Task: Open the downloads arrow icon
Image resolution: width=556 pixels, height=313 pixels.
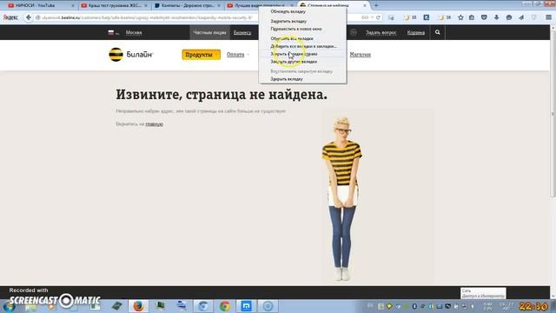Action: [496, 17]
